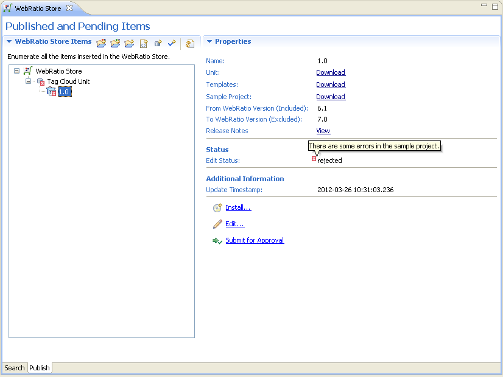Switch to the Publish tab

coord(40,368)
